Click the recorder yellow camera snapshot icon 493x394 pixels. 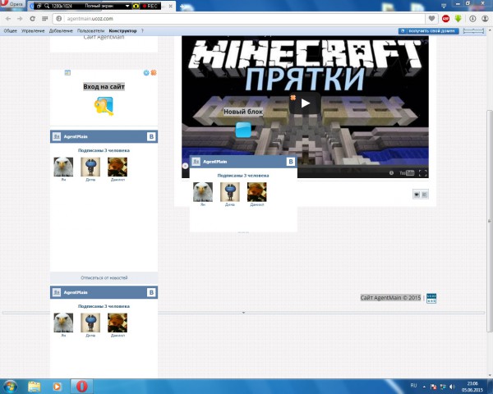[x=136, y=6]
